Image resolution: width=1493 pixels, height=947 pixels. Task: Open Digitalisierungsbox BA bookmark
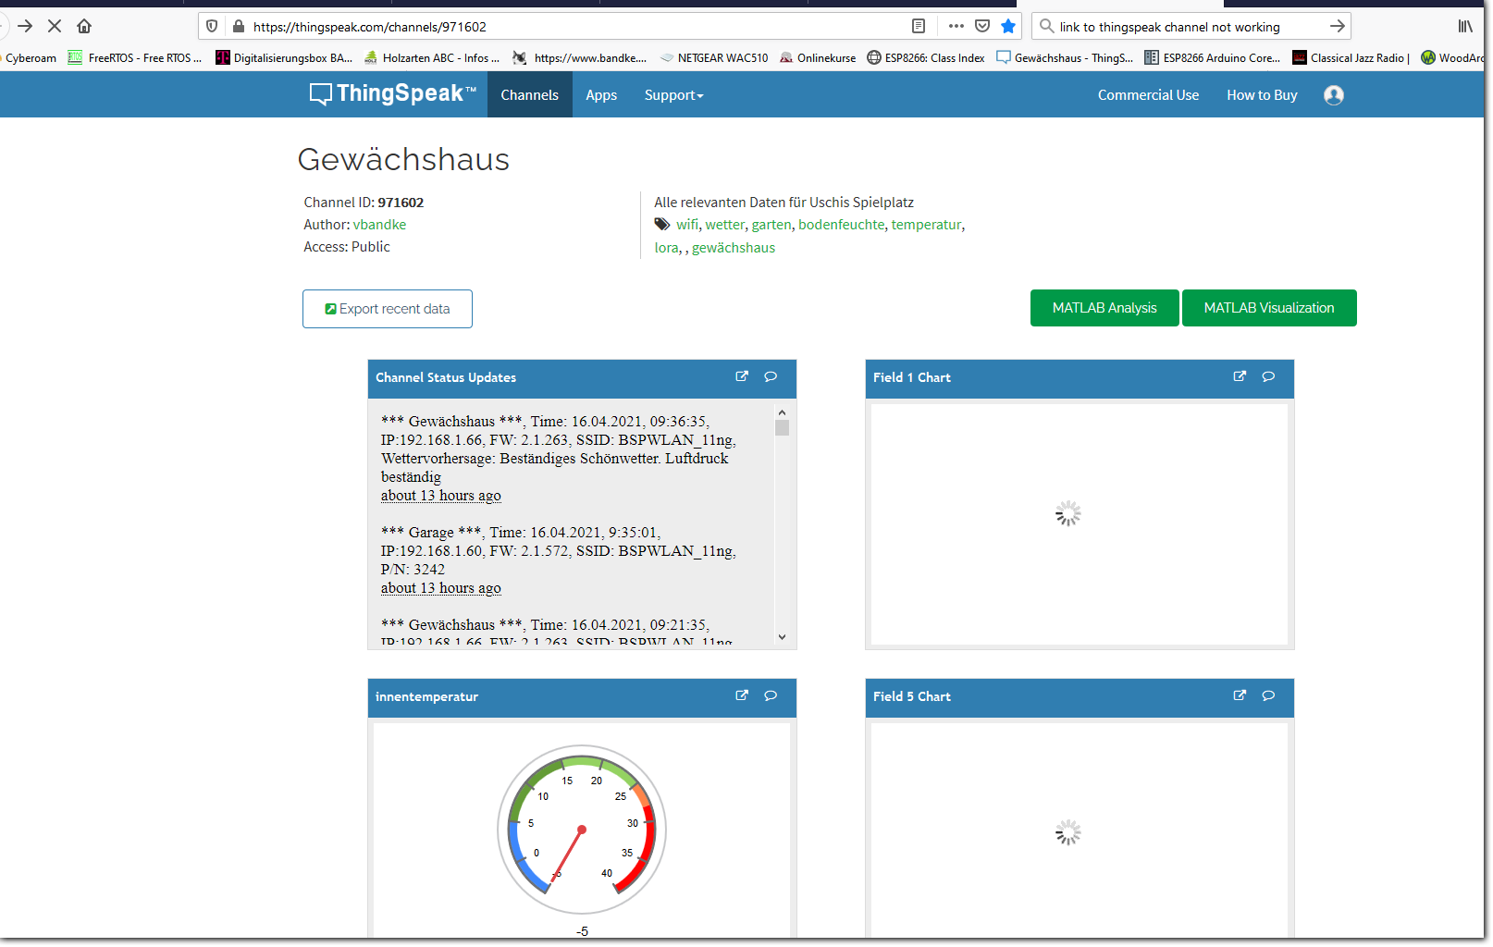point(284,57)
